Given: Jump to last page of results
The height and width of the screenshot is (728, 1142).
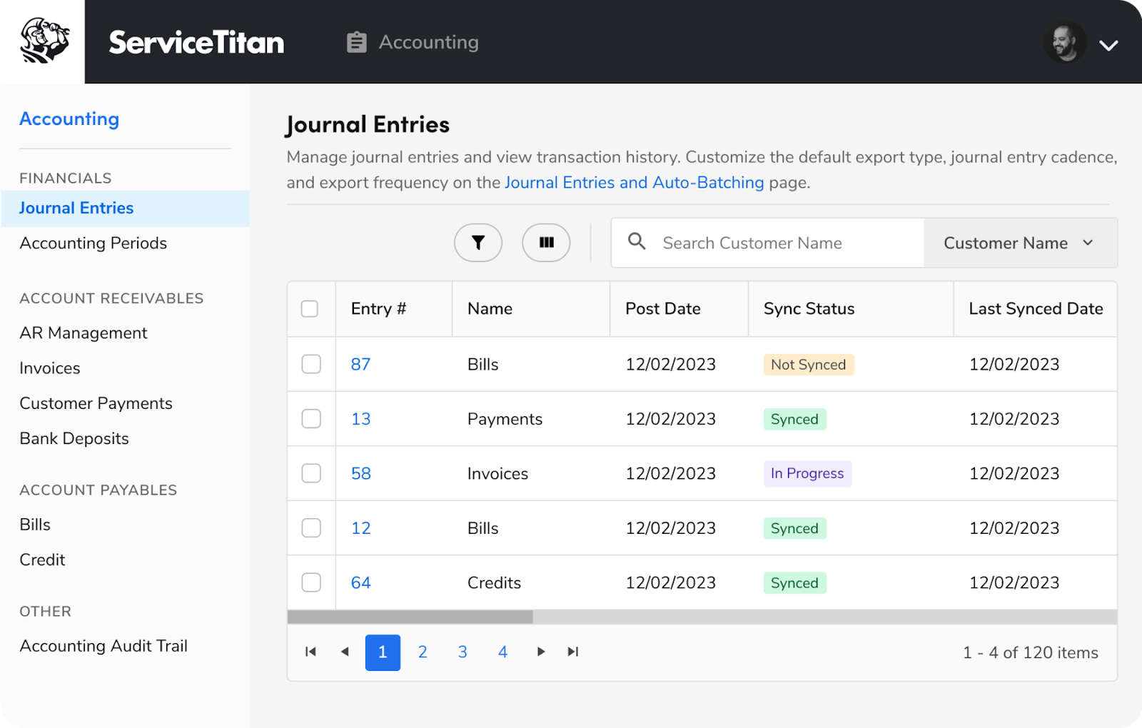Looking at the screenshot, I should (573, 652).
